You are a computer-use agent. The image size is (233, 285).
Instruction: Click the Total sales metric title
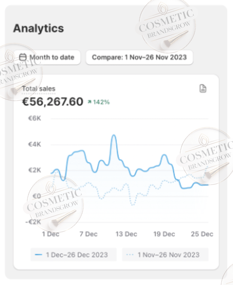(x=39, y=89)
